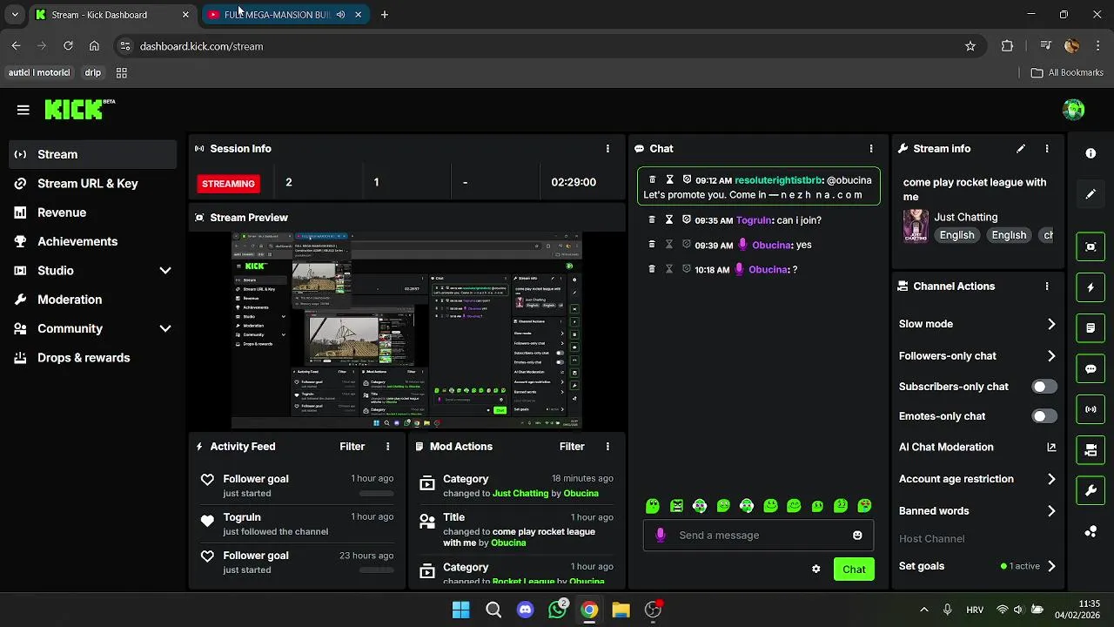Open Followers-only chat settings
The height and width of the screenshot is (627, 1114).
pyautogui.click(x=977, y=356)
